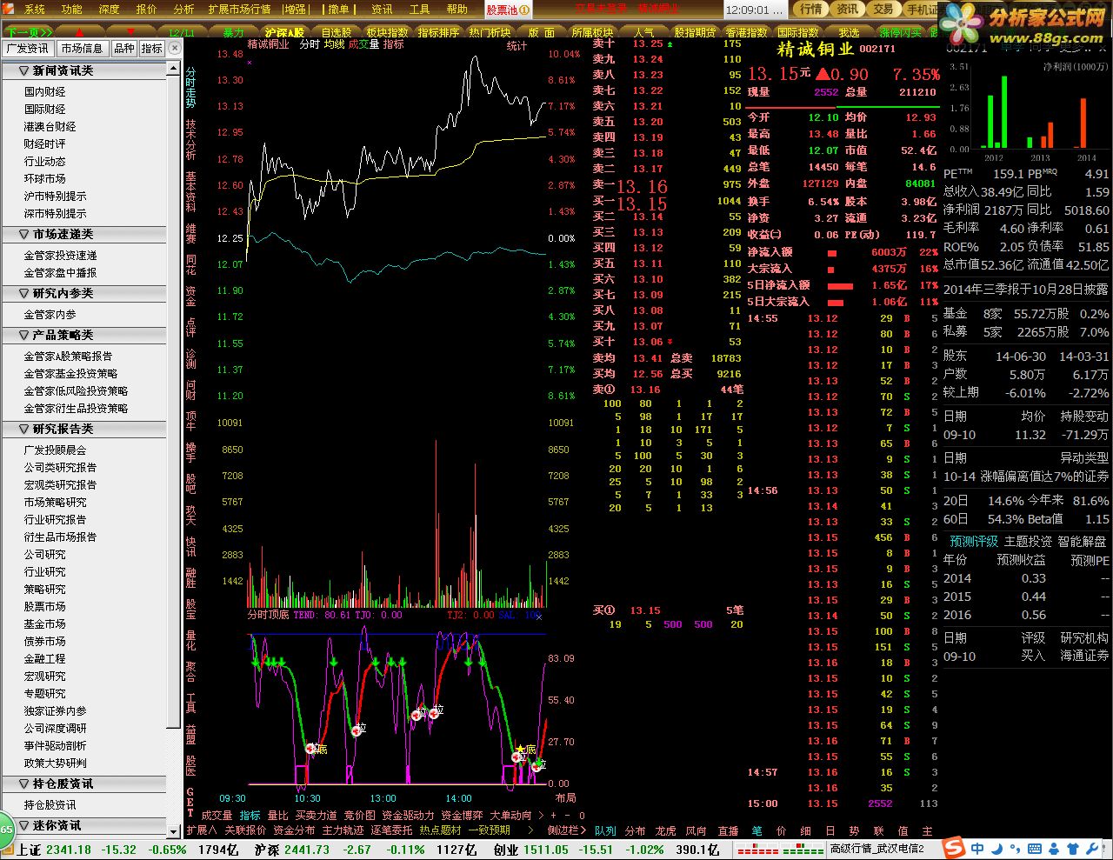Click the 资讯 button next to 行情
Viewport: 1113px width, 860px height.
[848, 10]
